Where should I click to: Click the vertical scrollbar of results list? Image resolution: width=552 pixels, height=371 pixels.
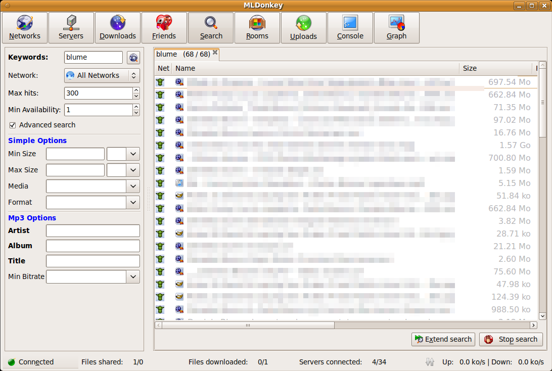pos(542,102)
